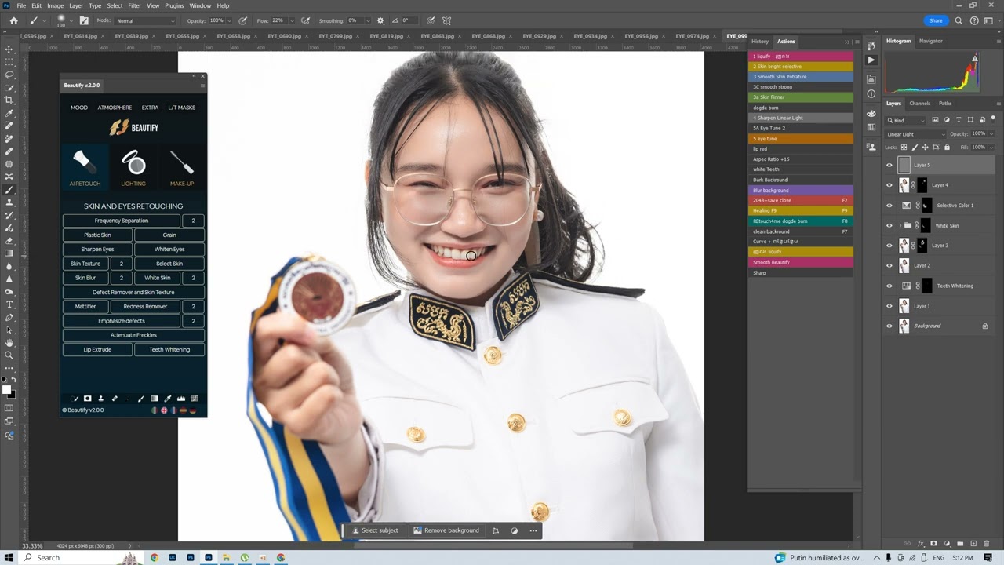Select the Zoom tool
1004x565 pixels.
[9, 355]
